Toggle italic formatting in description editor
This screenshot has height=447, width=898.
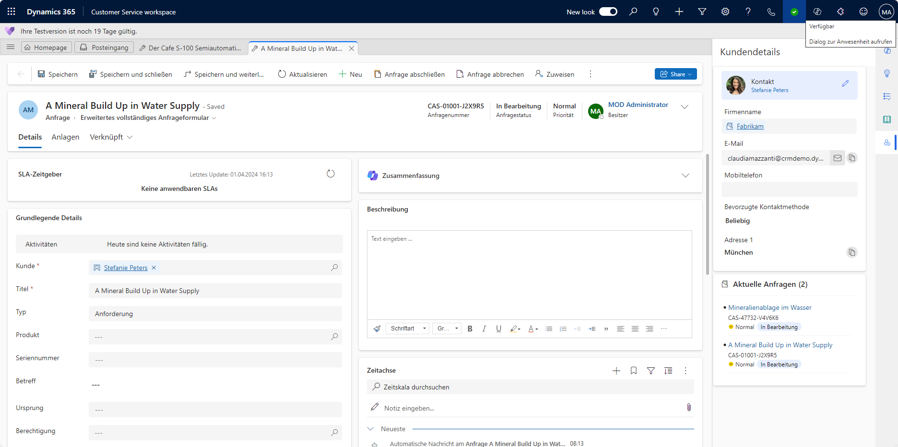tap(484, 329)
